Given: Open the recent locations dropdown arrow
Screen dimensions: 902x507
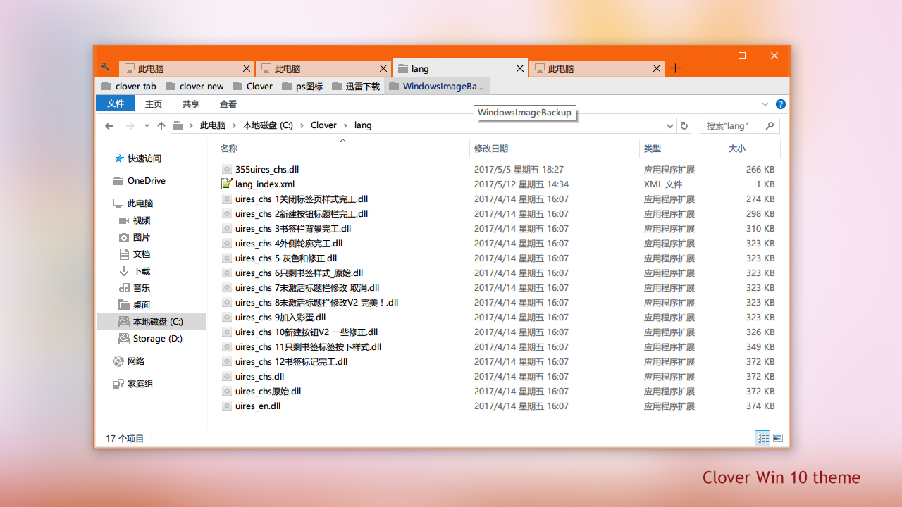Looking at the screenshot, I should (x=147, y=126).
